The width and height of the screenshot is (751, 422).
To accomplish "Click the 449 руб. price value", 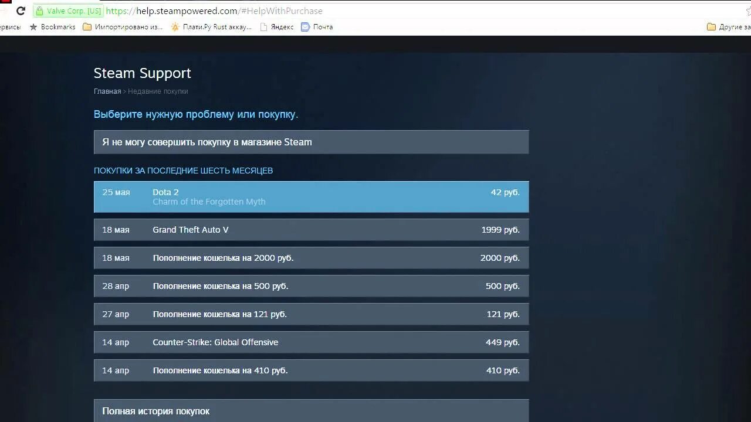I will [503, 342].
